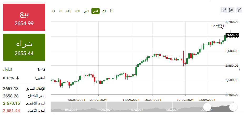Select the 5-minute (5د) timeframe
The height and width of the screenshot is (115, 244).
click(61, 11)
